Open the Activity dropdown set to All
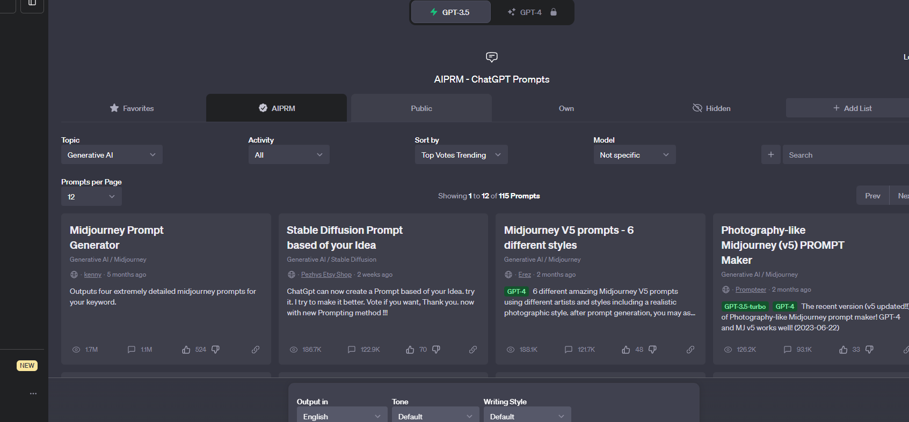 click(289, 154)
